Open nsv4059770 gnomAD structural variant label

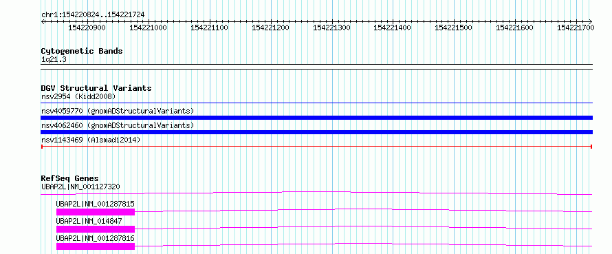(118, 111)
